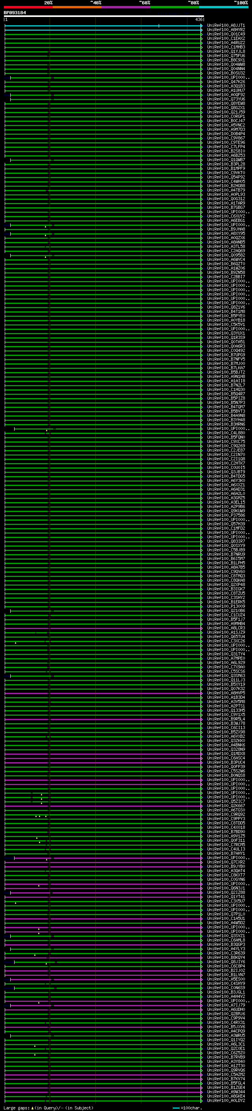Select the UniRef100_C9TE96 label
Image resolution: width=252 pixels, height=1111 pixels.
click(226, 143)
